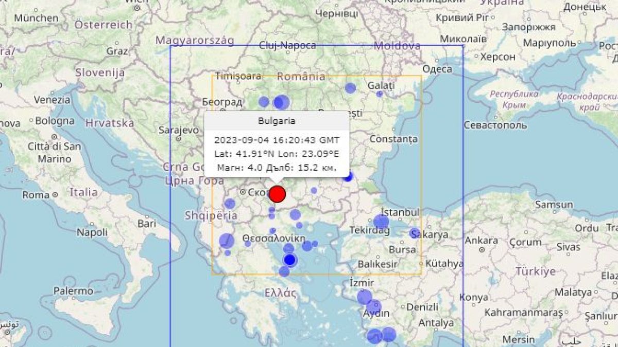Click the largest blue marker east of Београд
This screenshot has height=347, width=618.
(x=281, y=103)
